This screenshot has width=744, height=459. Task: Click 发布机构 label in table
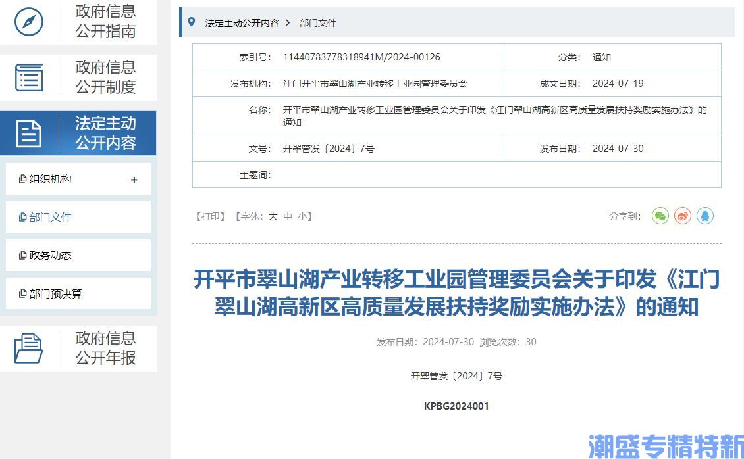[251, 84]
